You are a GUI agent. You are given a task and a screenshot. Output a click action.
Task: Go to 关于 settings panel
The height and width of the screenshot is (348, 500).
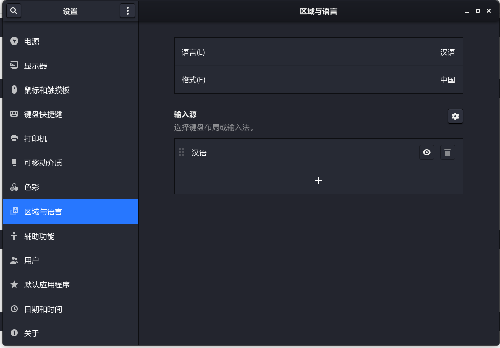tap(70, 333)
